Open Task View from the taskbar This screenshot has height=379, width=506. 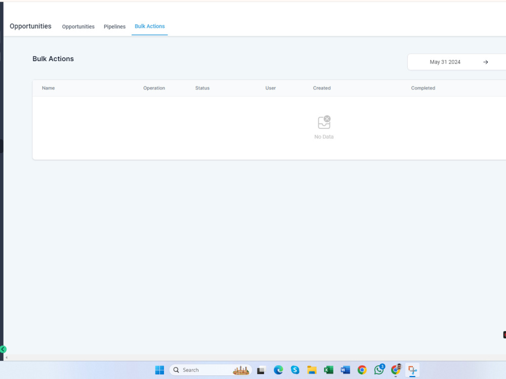click(261, 370)
